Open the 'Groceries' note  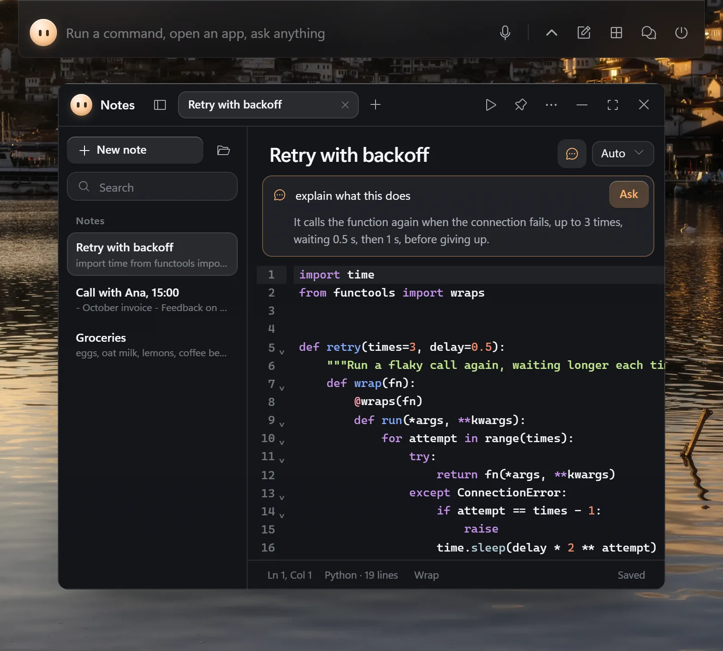[x=152, y=345]
